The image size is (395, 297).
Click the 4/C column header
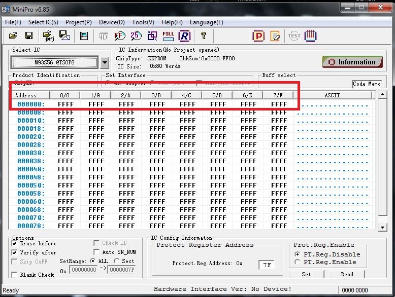[x=186, y=95]
